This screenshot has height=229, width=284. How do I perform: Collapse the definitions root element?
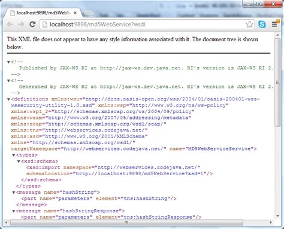click(x=8, y=99)
